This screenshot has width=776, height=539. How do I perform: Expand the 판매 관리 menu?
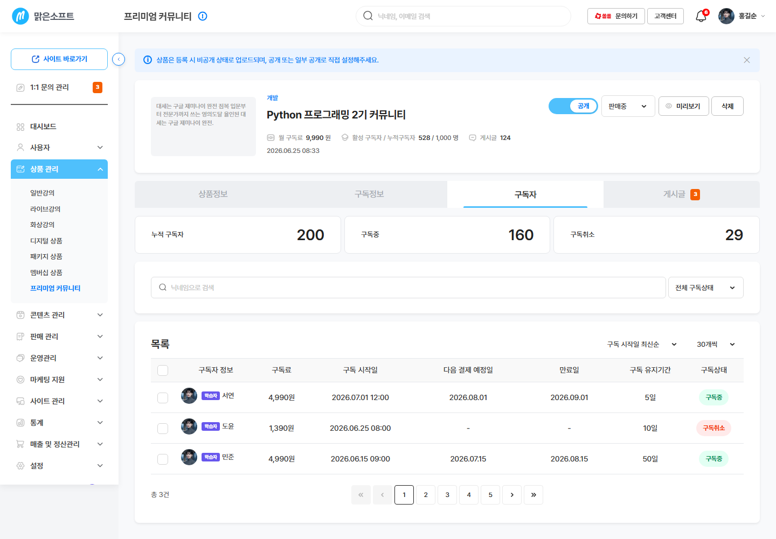click(x=100, y=337)
